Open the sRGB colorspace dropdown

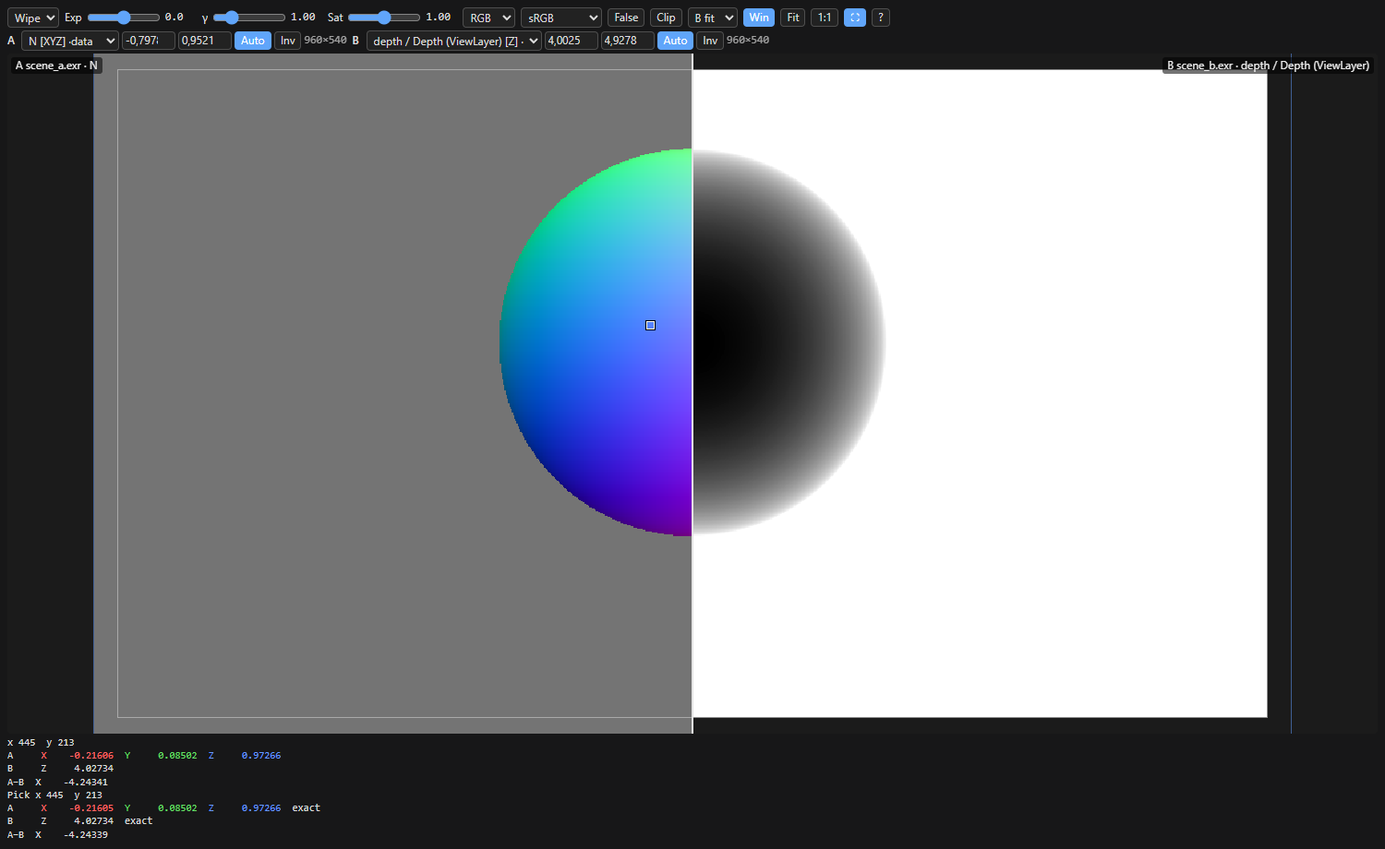(x=561, y=18)
